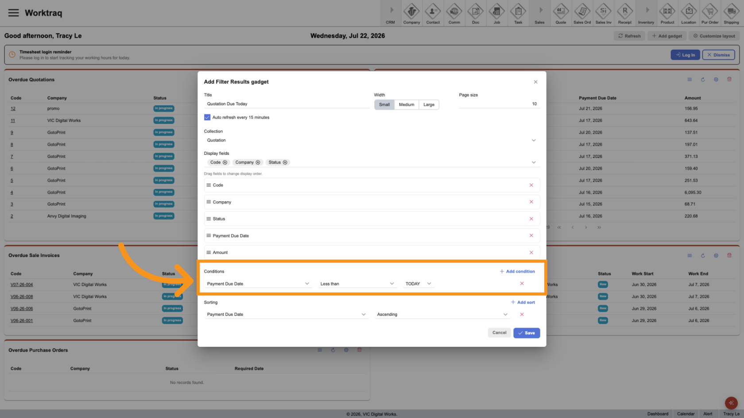Click the Title input field
The width and height of the screenshot is (744, 418).
click(287, 104)
